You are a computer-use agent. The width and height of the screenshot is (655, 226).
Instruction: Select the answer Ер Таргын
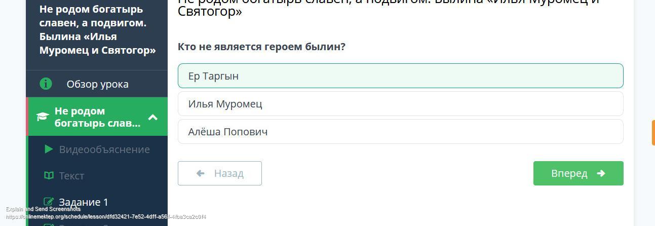(400, 76)
